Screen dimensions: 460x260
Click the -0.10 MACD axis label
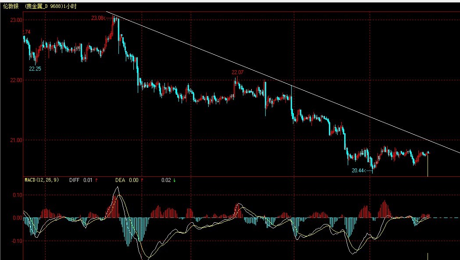(x=16, y=241)
